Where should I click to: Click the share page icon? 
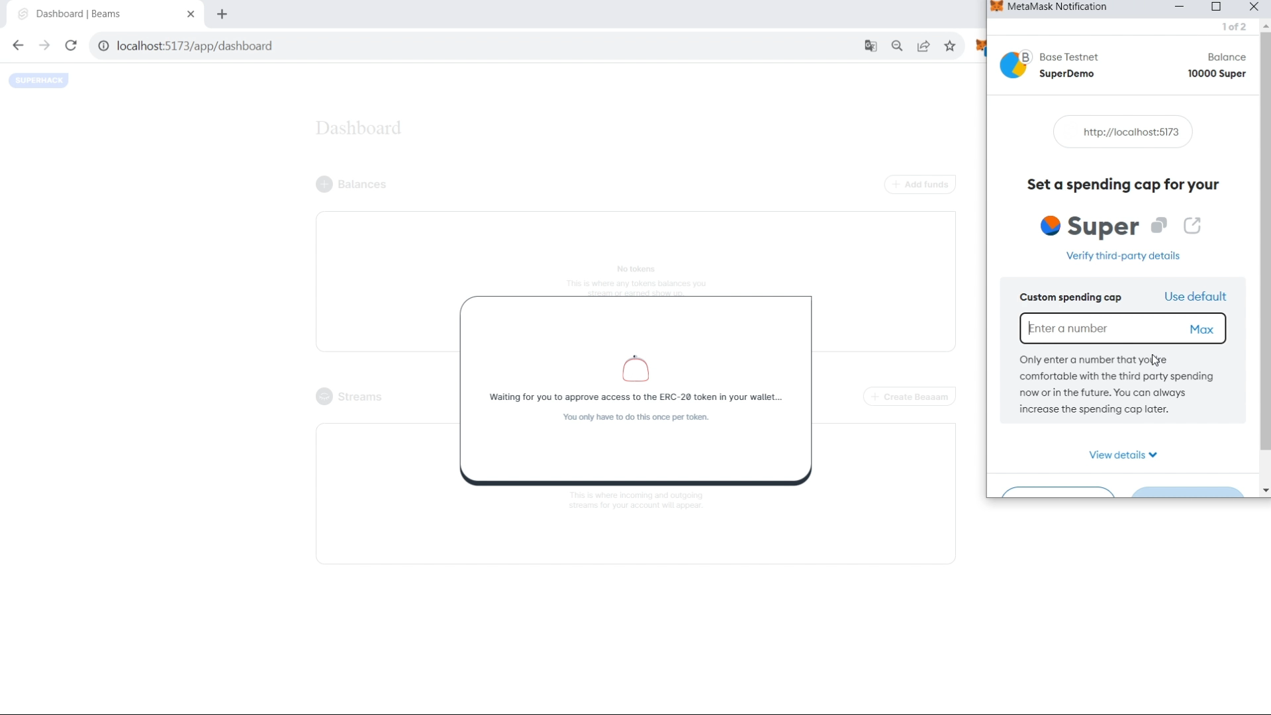click(923, 46)
